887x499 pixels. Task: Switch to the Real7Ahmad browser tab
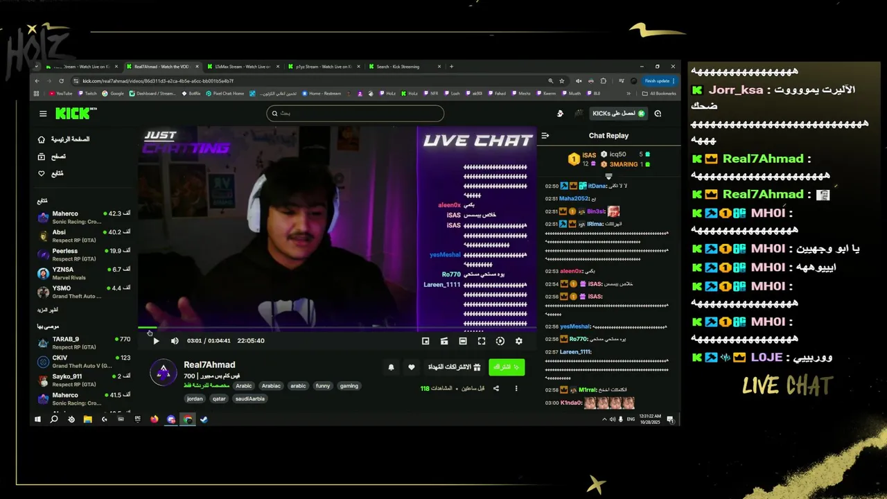[x=162, y=67]
